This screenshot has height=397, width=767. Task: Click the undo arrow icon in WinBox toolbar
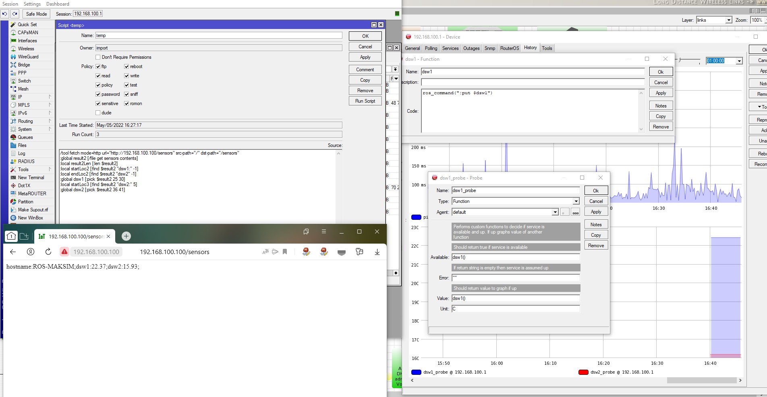click(x=4, y=14)
